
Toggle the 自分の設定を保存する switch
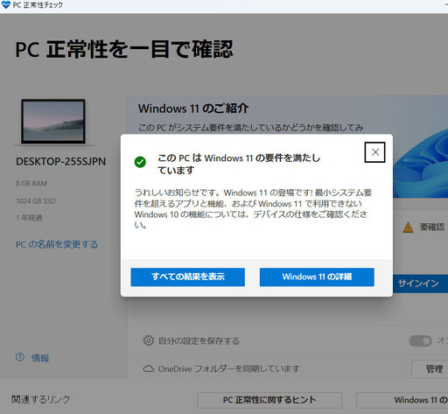point(420,340)
